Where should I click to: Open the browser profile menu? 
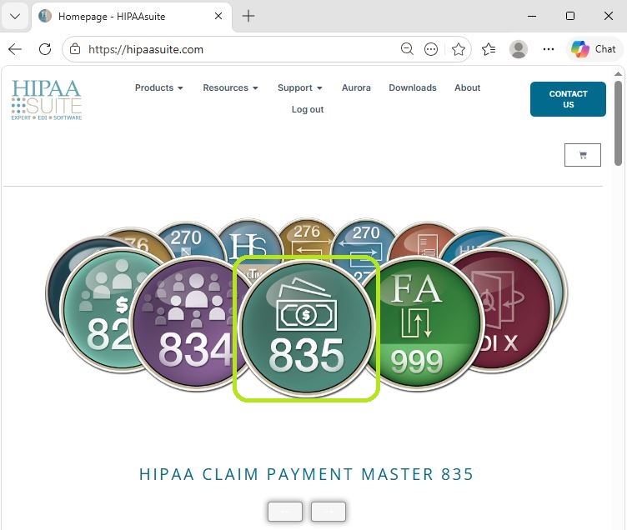click(519, 49)
